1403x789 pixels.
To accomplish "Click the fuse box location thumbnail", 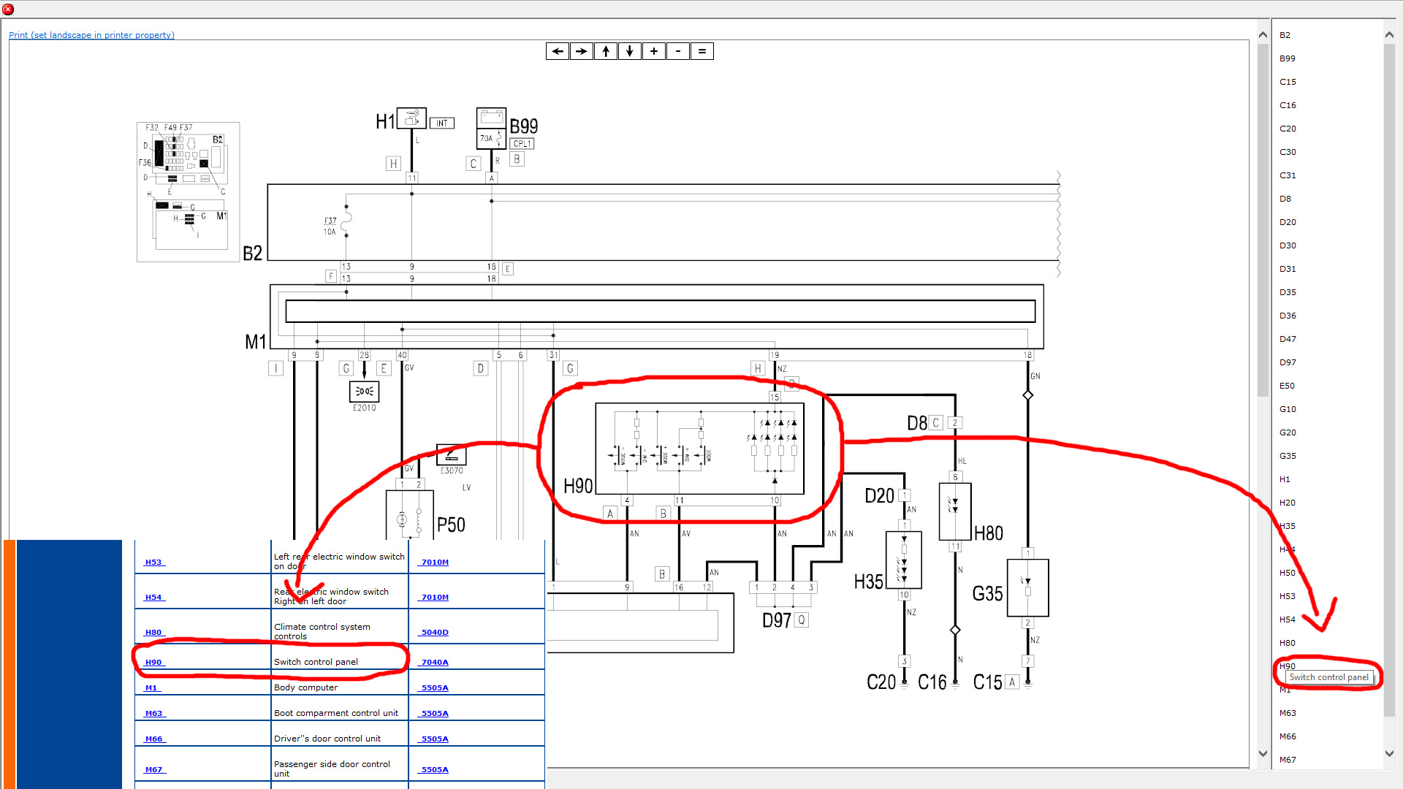I will (188, 191).
